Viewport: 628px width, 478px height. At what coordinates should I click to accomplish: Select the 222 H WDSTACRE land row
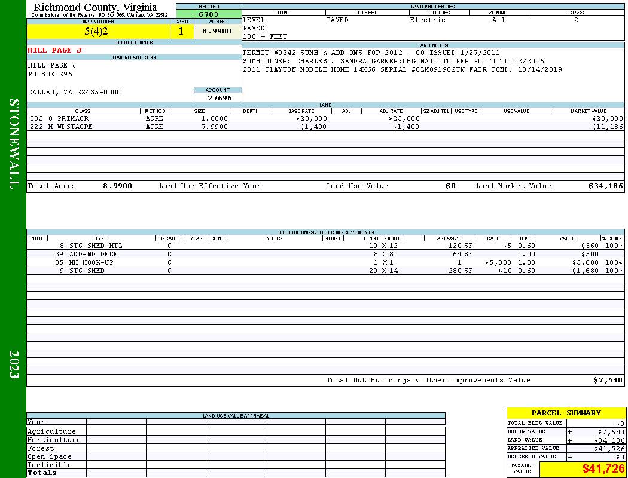tap(325, 127)
